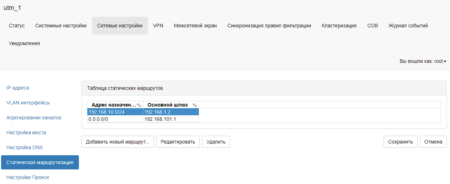The image size is (450, 184).
Task: Click Добавить новый маршрут button
Action: point(118,142)
